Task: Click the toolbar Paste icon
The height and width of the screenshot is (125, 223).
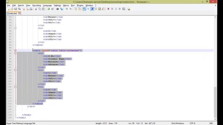Action: (x=44, y=9)
